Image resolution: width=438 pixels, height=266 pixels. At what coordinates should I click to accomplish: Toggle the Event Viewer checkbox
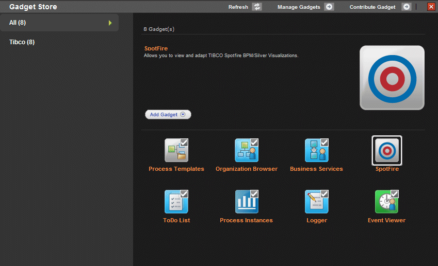395,193
